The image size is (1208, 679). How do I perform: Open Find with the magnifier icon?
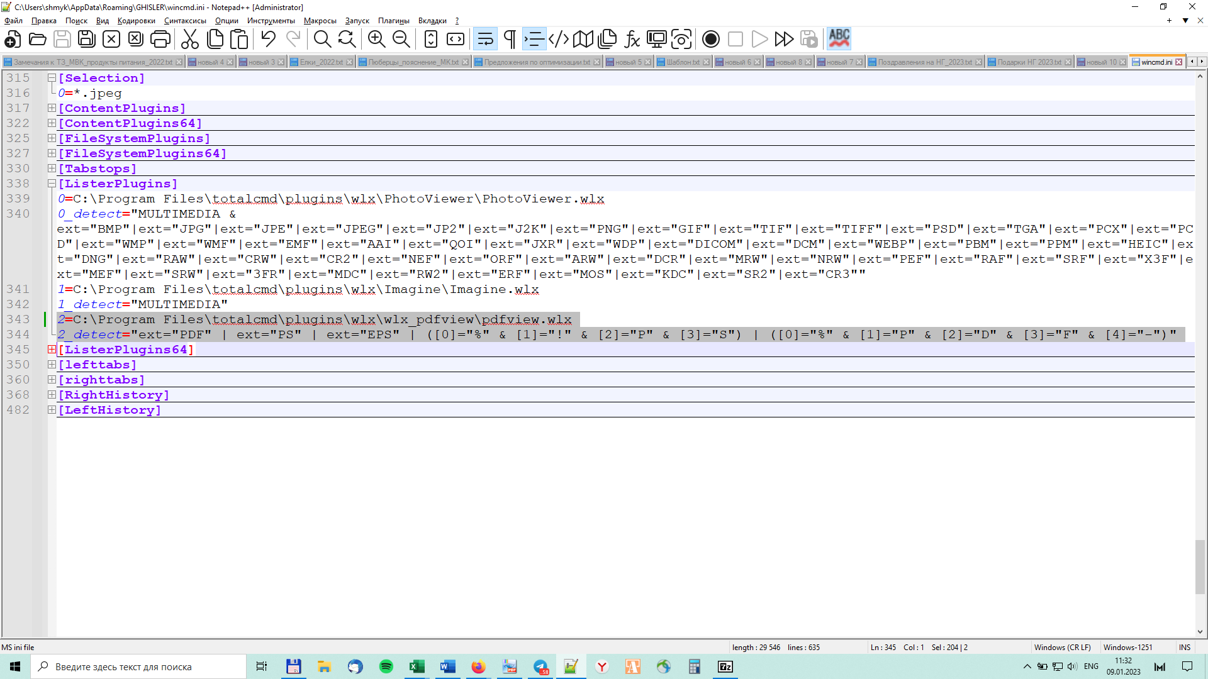(x=322, y=39)
